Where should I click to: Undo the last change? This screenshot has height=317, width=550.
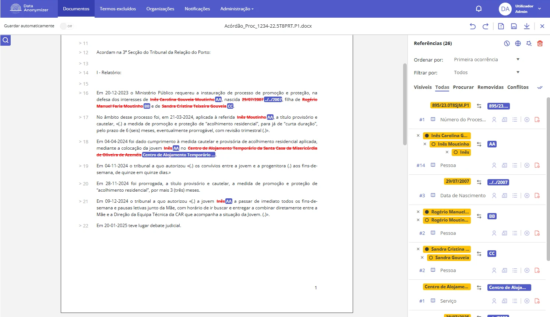(473, 26)
